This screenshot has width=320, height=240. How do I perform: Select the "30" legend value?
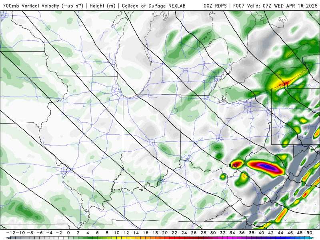click(x=213, y=233)
